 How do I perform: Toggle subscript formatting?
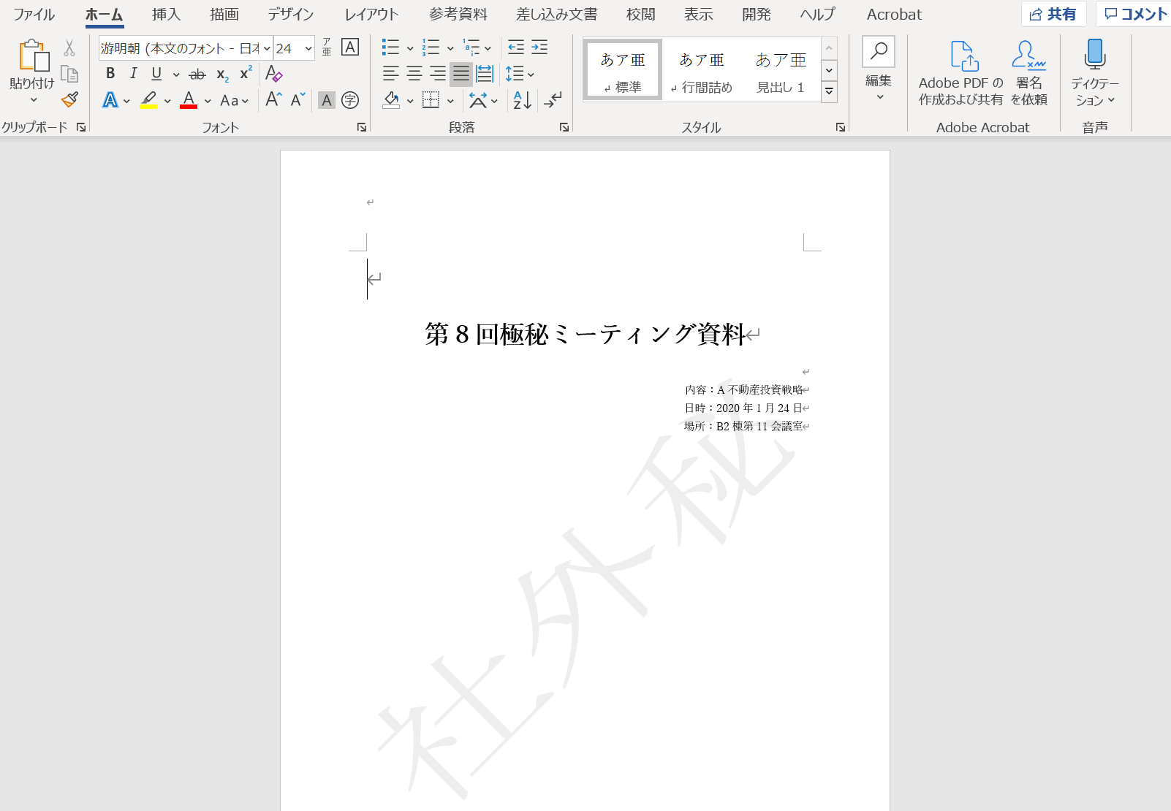[x=222, y=75]
